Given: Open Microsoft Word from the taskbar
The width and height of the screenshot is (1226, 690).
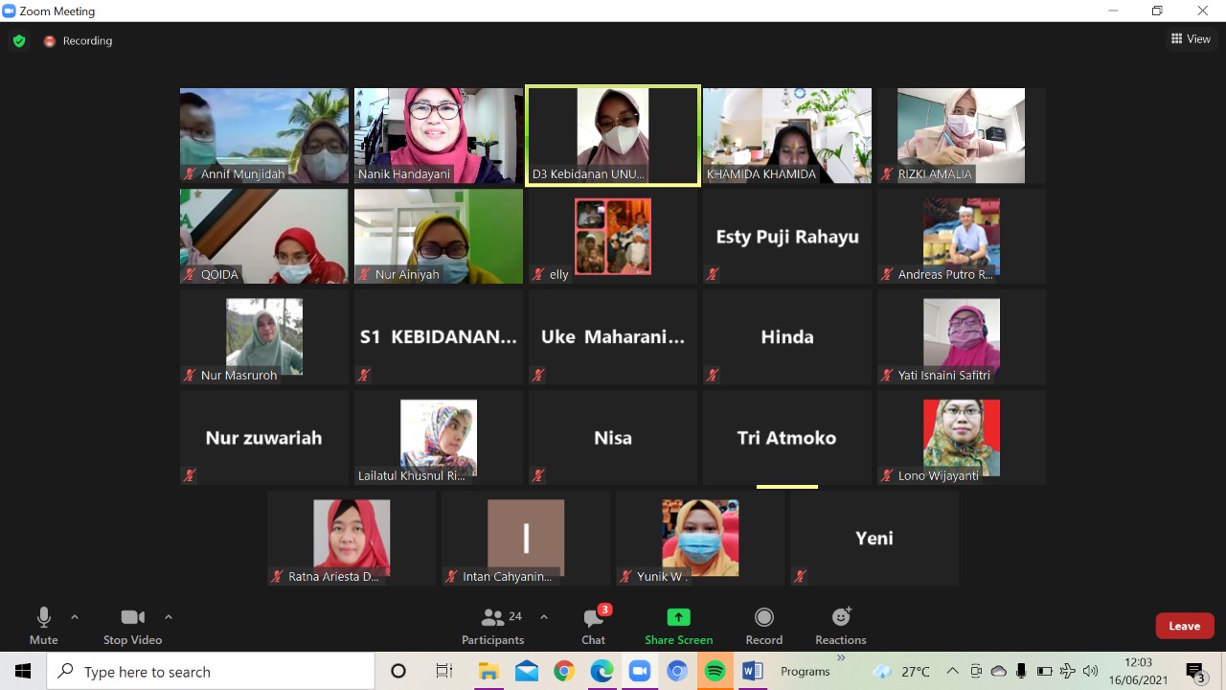Looking at the screenshot, I should [x=752, y=672].
